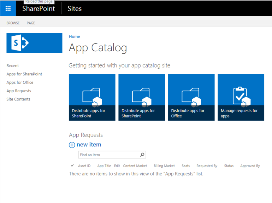Open Site Contents in left navigation
Viewport: 272px width, 203px height.
click(x=18, y=99)
